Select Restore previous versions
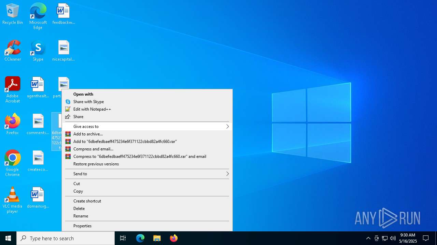This screenshot has width=437, height=245. click(x=147, y=164)
